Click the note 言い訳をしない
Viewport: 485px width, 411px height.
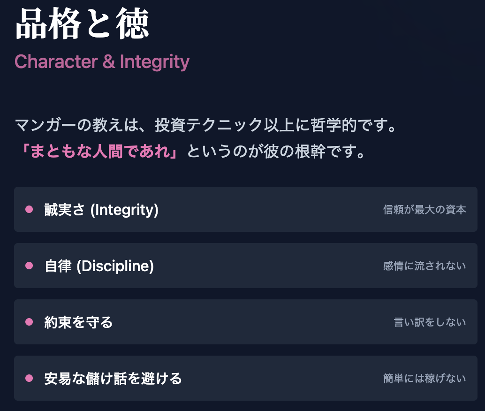[430, 322]
